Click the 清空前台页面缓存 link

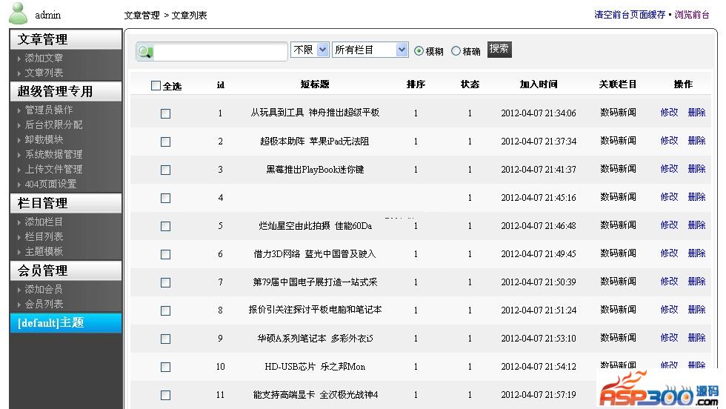pyautogui.click(x=630, y=15)
